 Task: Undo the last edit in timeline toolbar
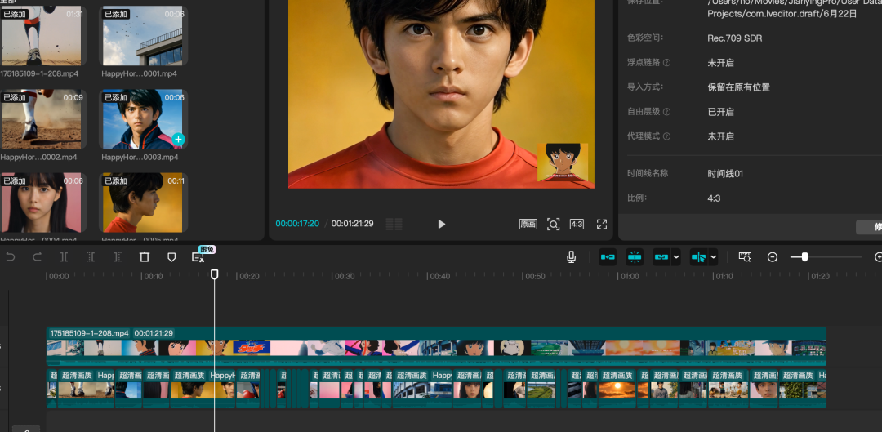coord(10,257)
